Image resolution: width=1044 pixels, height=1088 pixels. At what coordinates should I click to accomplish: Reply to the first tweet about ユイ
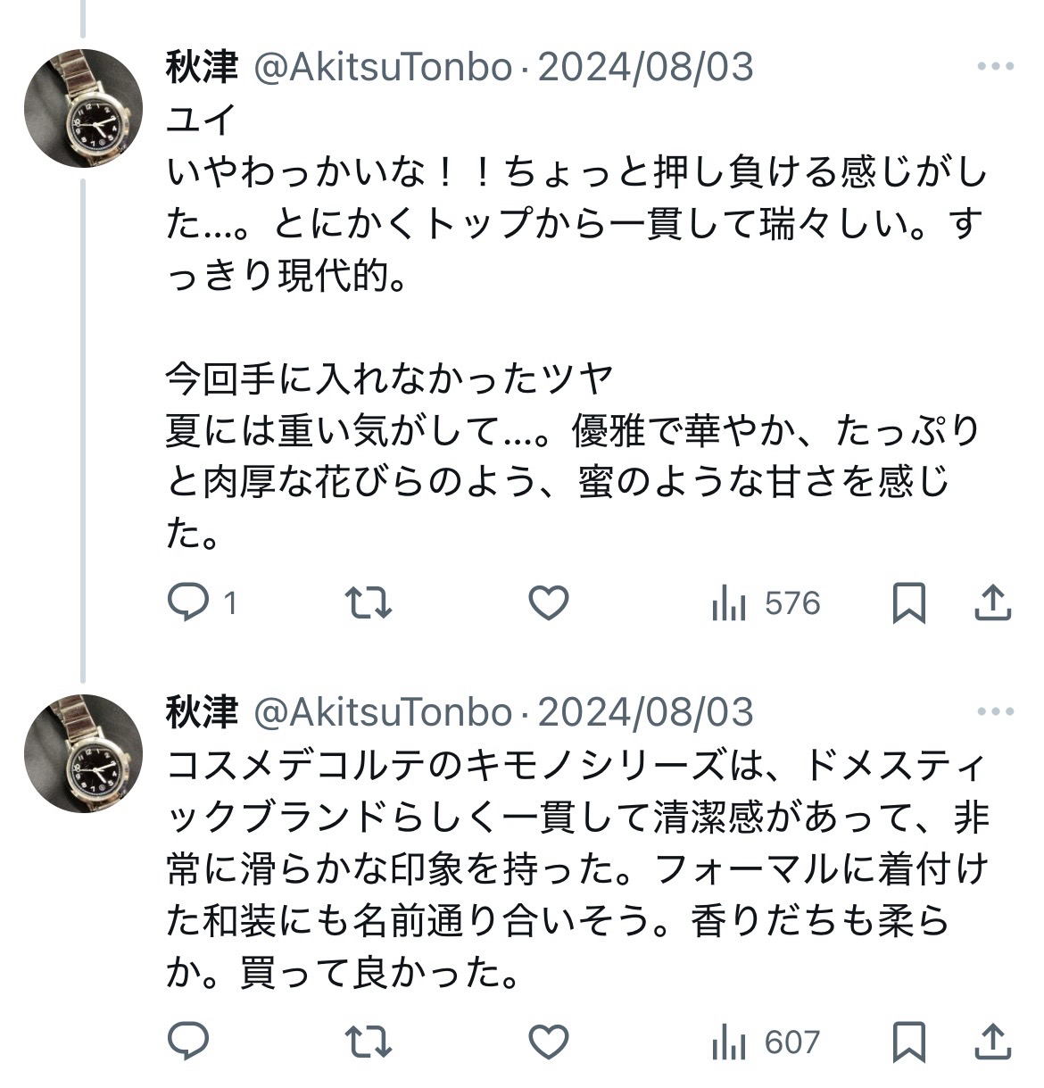point(188,604)
